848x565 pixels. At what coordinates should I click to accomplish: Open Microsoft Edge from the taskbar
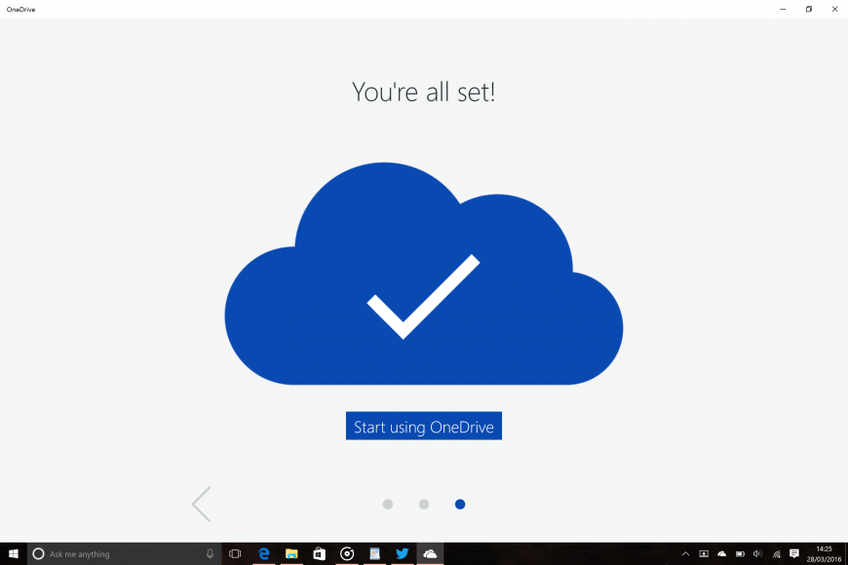pos(263,553)
